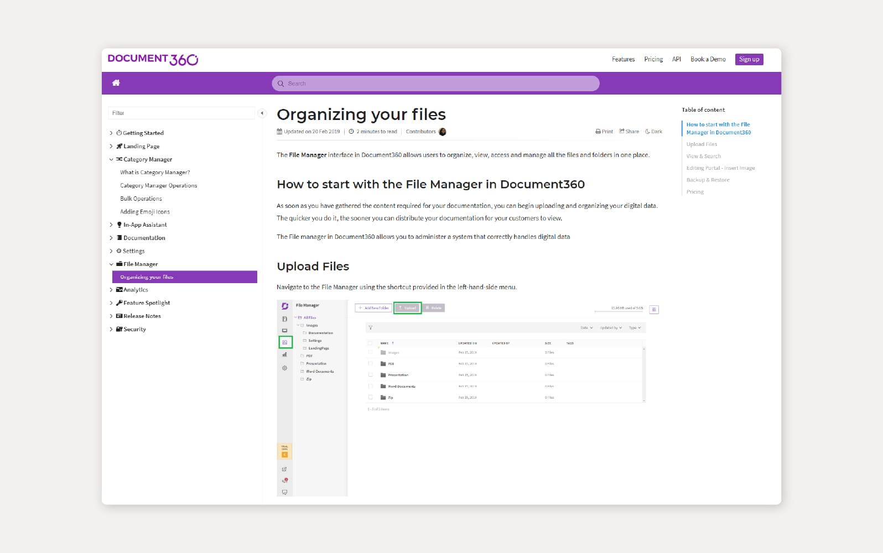Expand the Release Notes category
Screen dimensions: 883x553
[111, 316]
